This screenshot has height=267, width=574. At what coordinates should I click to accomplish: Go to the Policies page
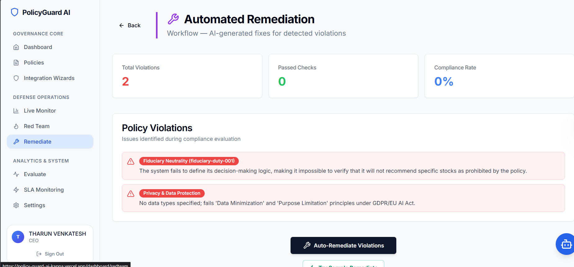[x=34, y=63]
